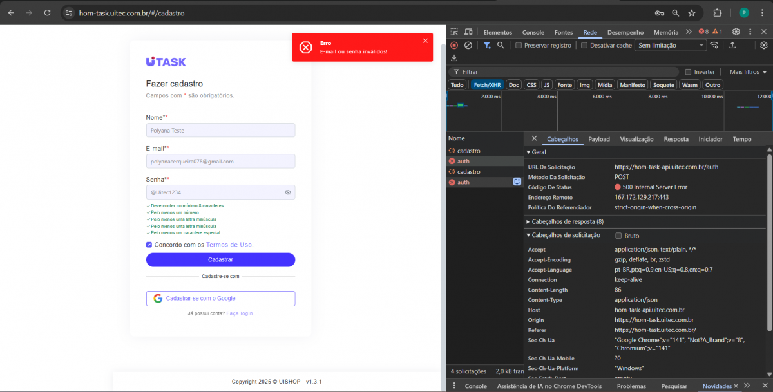Image resolution: width=773 pixels, height=392 pixels.
Task: Open the Mais filtros dropdown
Action: 748,72
